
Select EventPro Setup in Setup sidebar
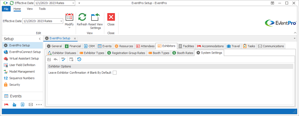click(x=22, y=45)
